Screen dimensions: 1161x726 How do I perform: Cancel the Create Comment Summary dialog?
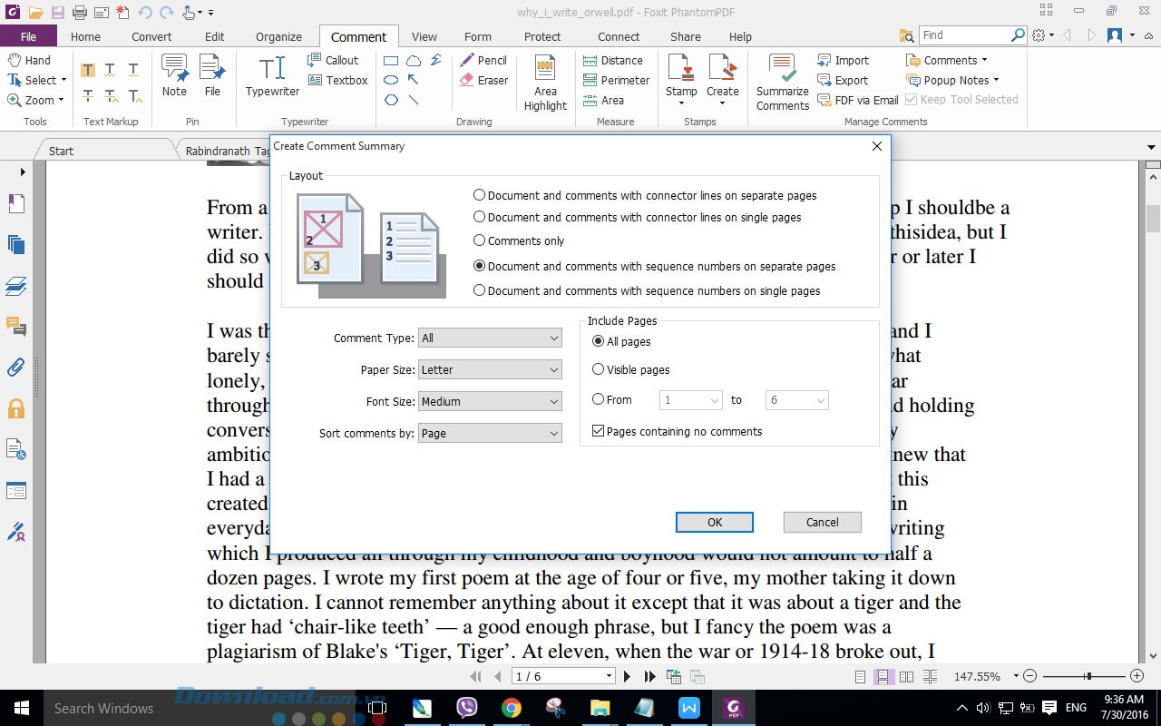pos(822,522)
